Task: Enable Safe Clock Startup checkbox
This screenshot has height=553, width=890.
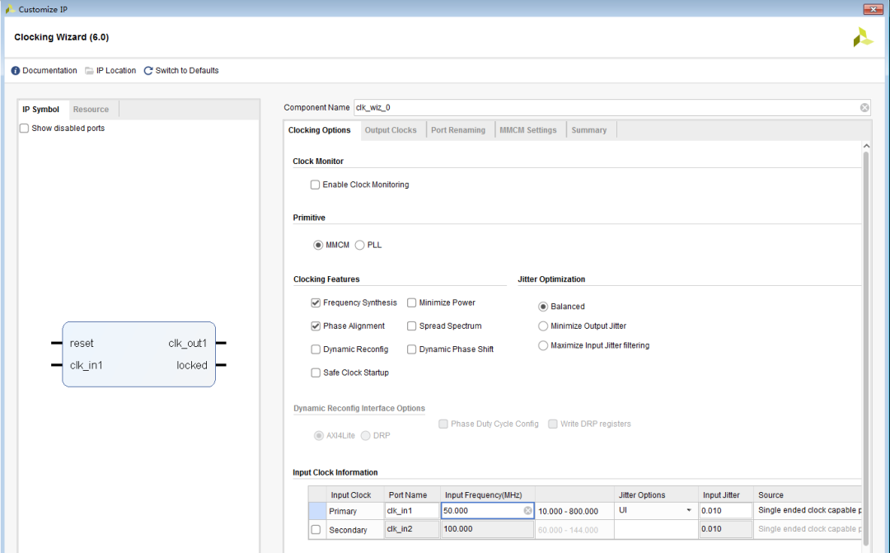Action: (x=316, y=373)
